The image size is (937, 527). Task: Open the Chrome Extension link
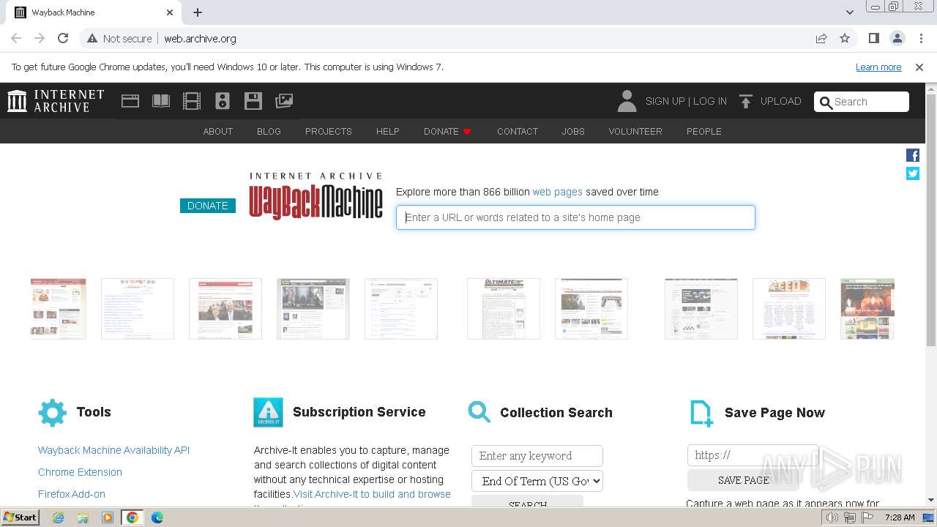[x=80, y=472]
